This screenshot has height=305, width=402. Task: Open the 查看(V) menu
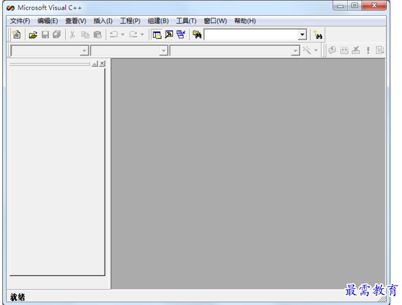(x=76, y=21)
